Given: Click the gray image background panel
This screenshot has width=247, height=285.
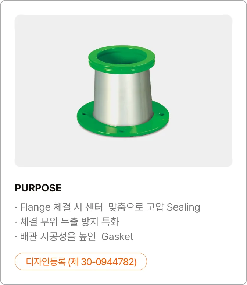Looking at the screenshot, I should pos(124,91).
